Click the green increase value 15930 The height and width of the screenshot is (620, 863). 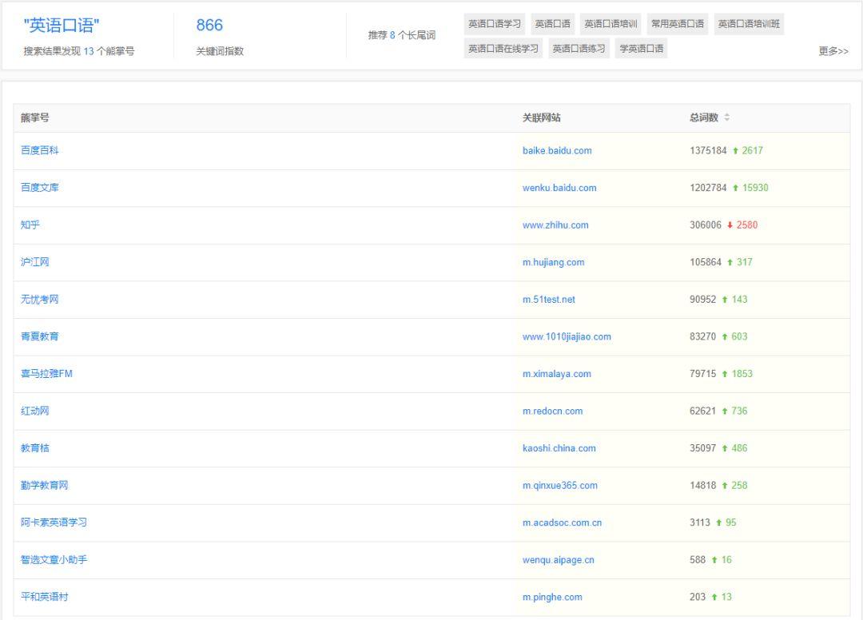click(x=755, y=188)
